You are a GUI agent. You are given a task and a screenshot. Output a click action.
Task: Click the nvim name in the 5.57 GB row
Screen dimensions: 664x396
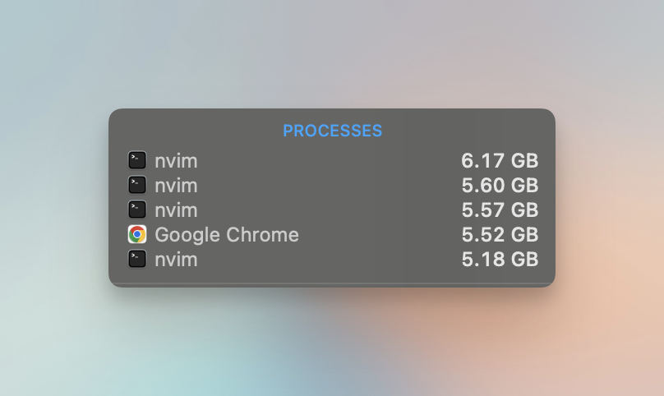176,210
